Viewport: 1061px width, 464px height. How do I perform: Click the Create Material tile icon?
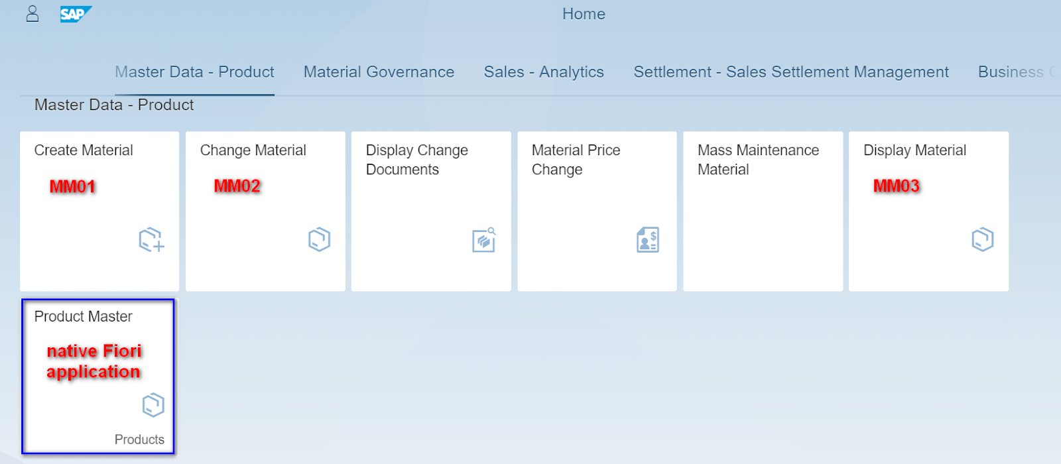point(151,239)
